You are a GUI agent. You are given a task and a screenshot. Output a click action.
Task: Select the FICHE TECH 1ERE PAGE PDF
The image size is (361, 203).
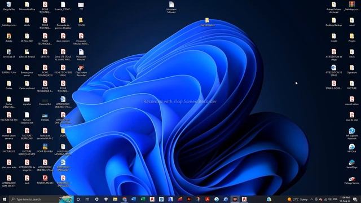pos(63,70)
